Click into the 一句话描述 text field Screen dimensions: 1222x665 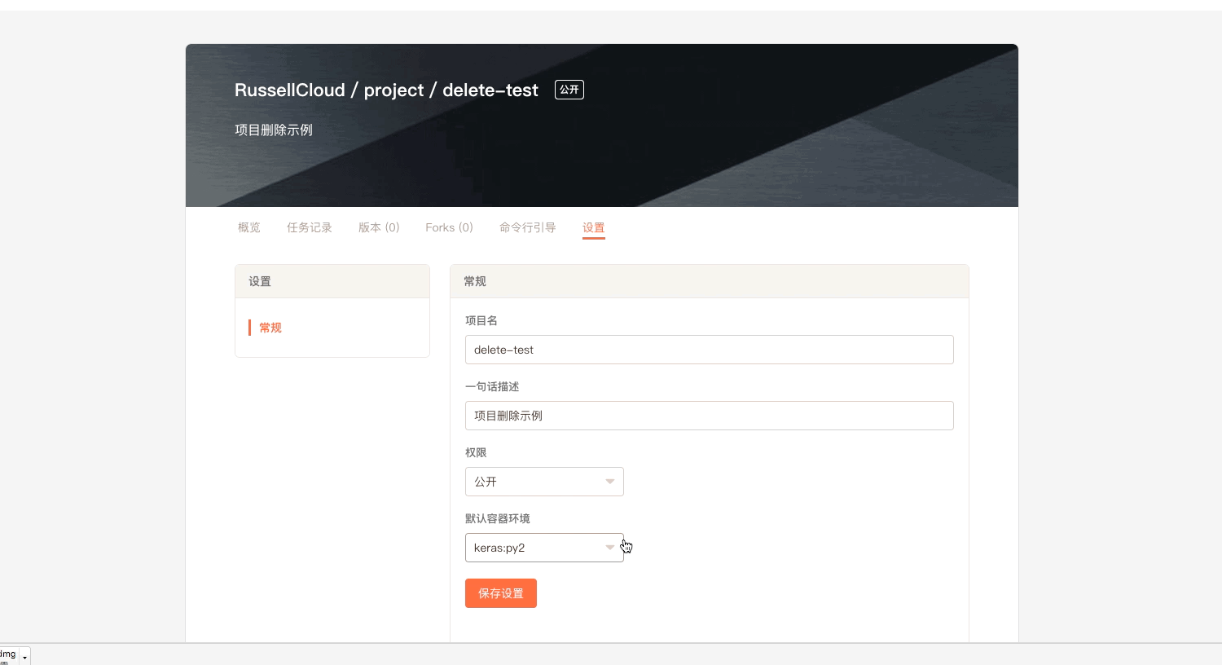pyautogui.click(x=709, y=416)
